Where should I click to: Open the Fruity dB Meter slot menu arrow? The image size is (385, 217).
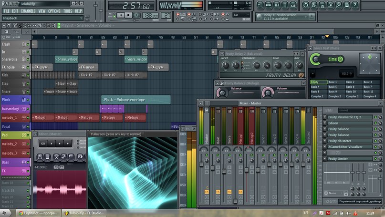pos(325,141)
